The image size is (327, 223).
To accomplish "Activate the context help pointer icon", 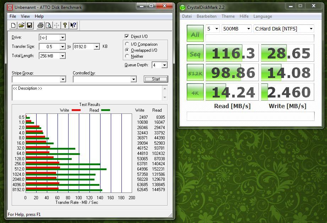I will pyautogui.click(x=73, y=26).
